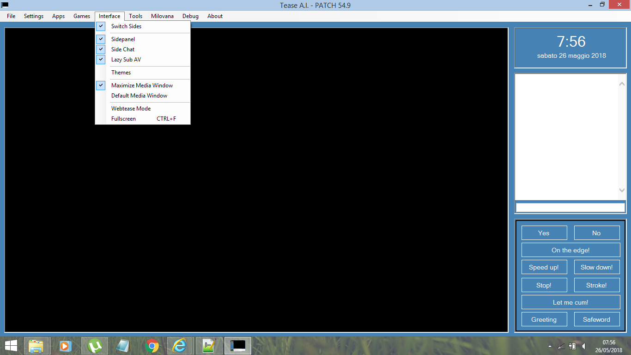Choose Fullscreen CTRL+F entry
The width and height of the screenshot is (631, 355).
[x=143, y=119]
